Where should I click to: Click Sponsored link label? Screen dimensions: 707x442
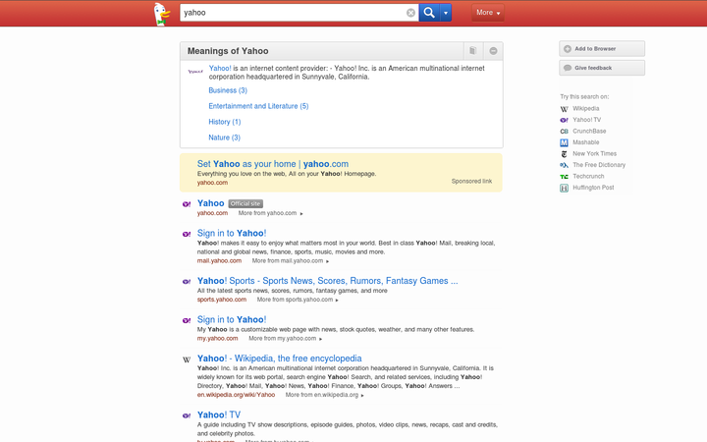[471, 182]
